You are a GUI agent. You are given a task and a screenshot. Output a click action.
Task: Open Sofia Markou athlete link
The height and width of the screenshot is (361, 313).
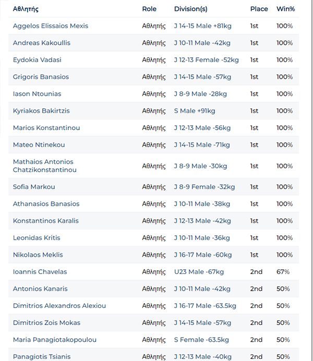34,187
